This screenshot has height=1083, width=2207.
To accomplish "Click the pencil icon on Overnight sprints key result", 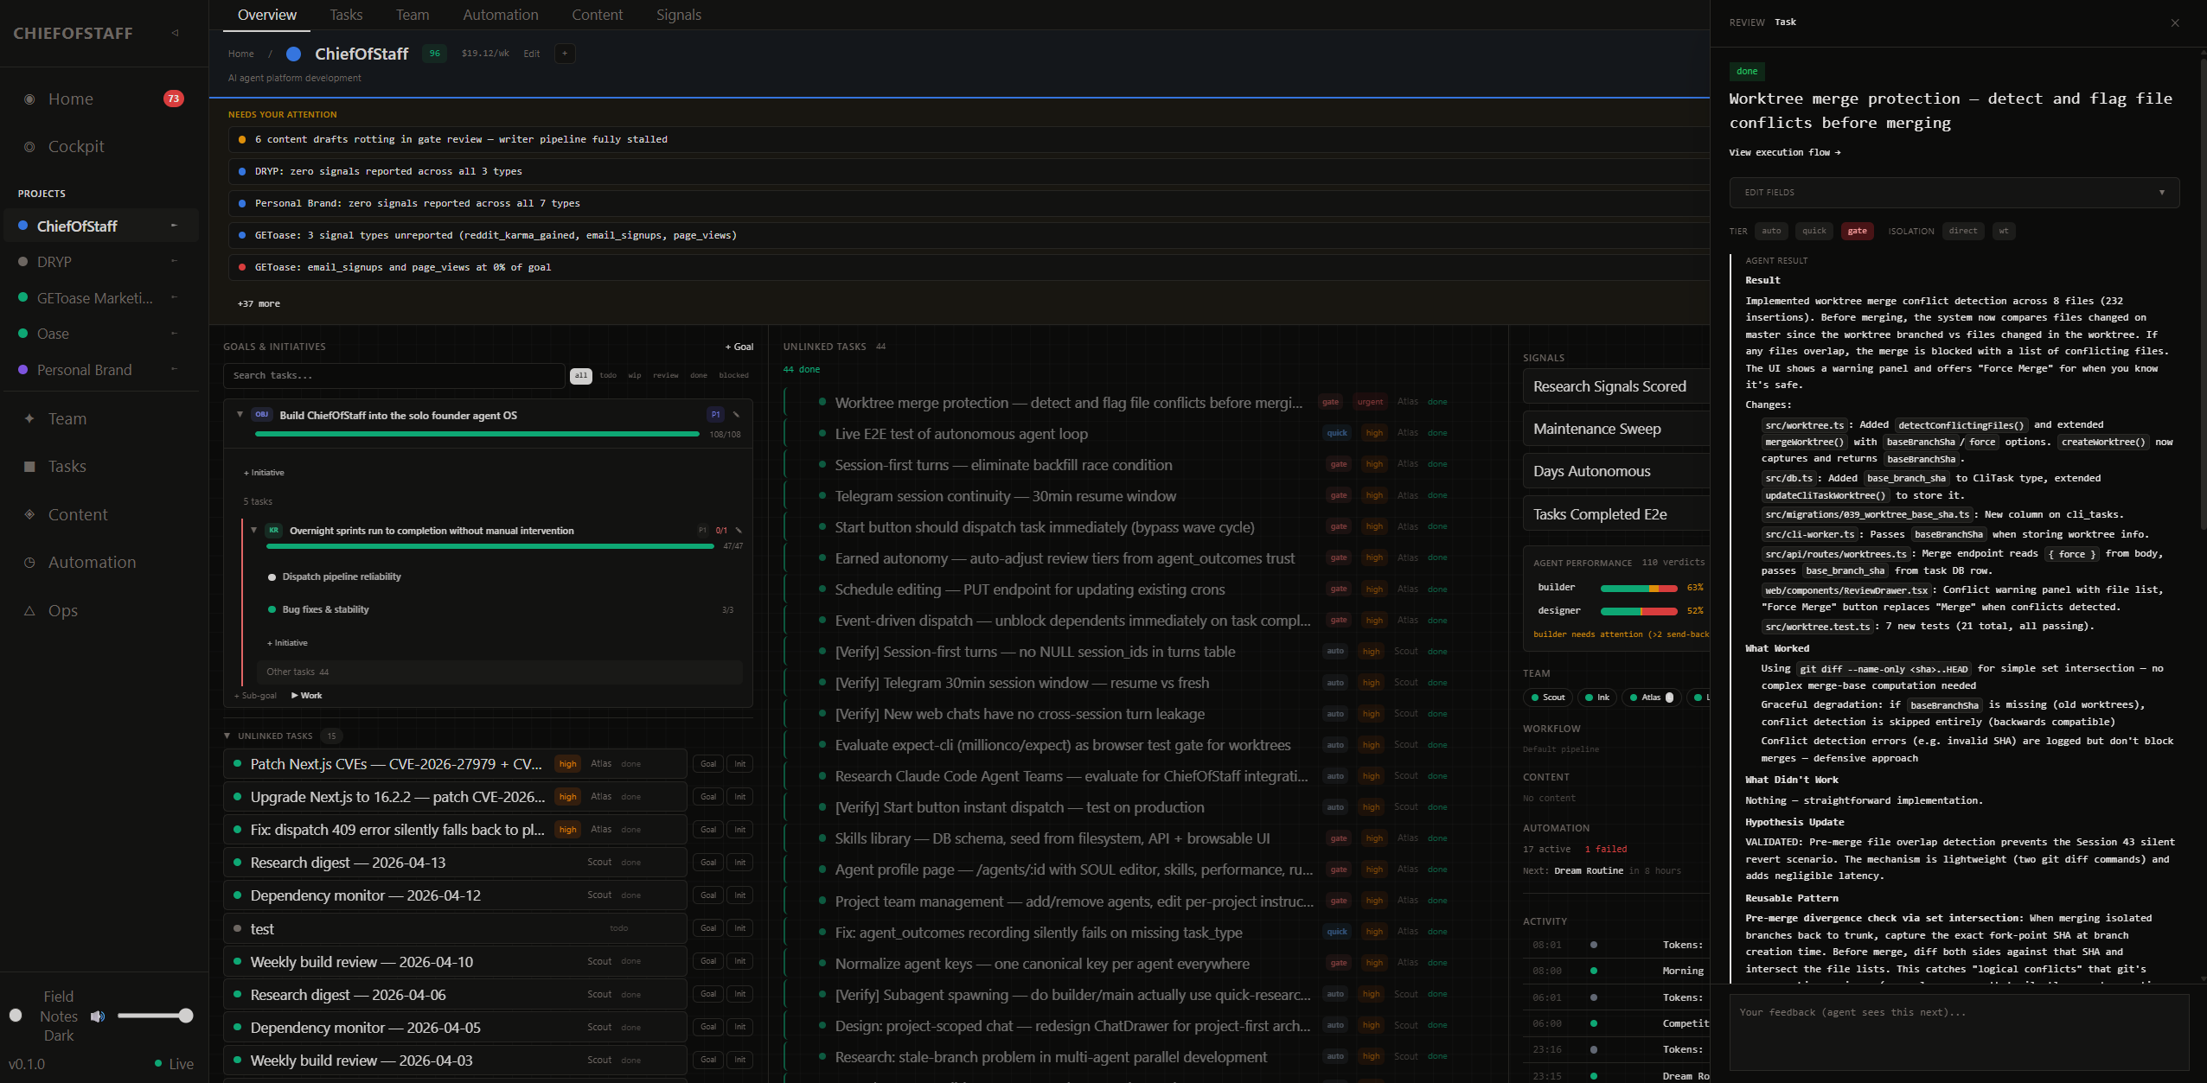I will 739,531.
